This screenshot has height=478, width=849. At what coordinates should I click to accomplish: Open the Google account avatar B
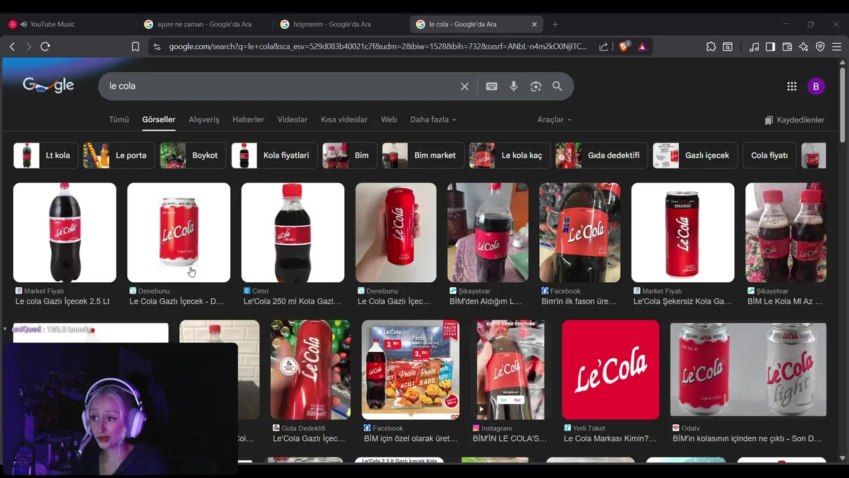click(816, 86)
